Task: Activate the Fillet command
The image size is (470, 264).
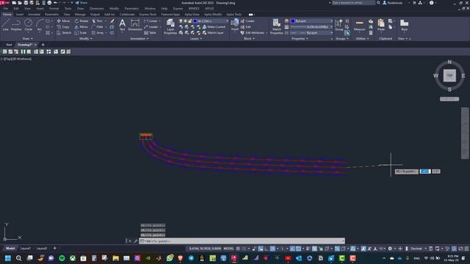Action: [x=97, y=27]
